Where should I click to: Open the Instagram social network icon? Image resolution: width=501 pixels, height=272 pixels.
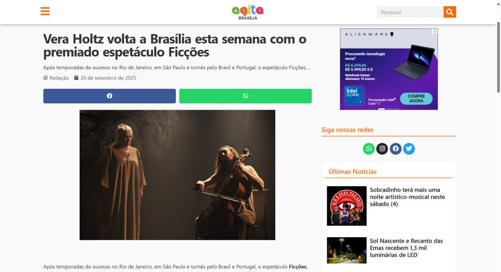(x=382, y=149)
